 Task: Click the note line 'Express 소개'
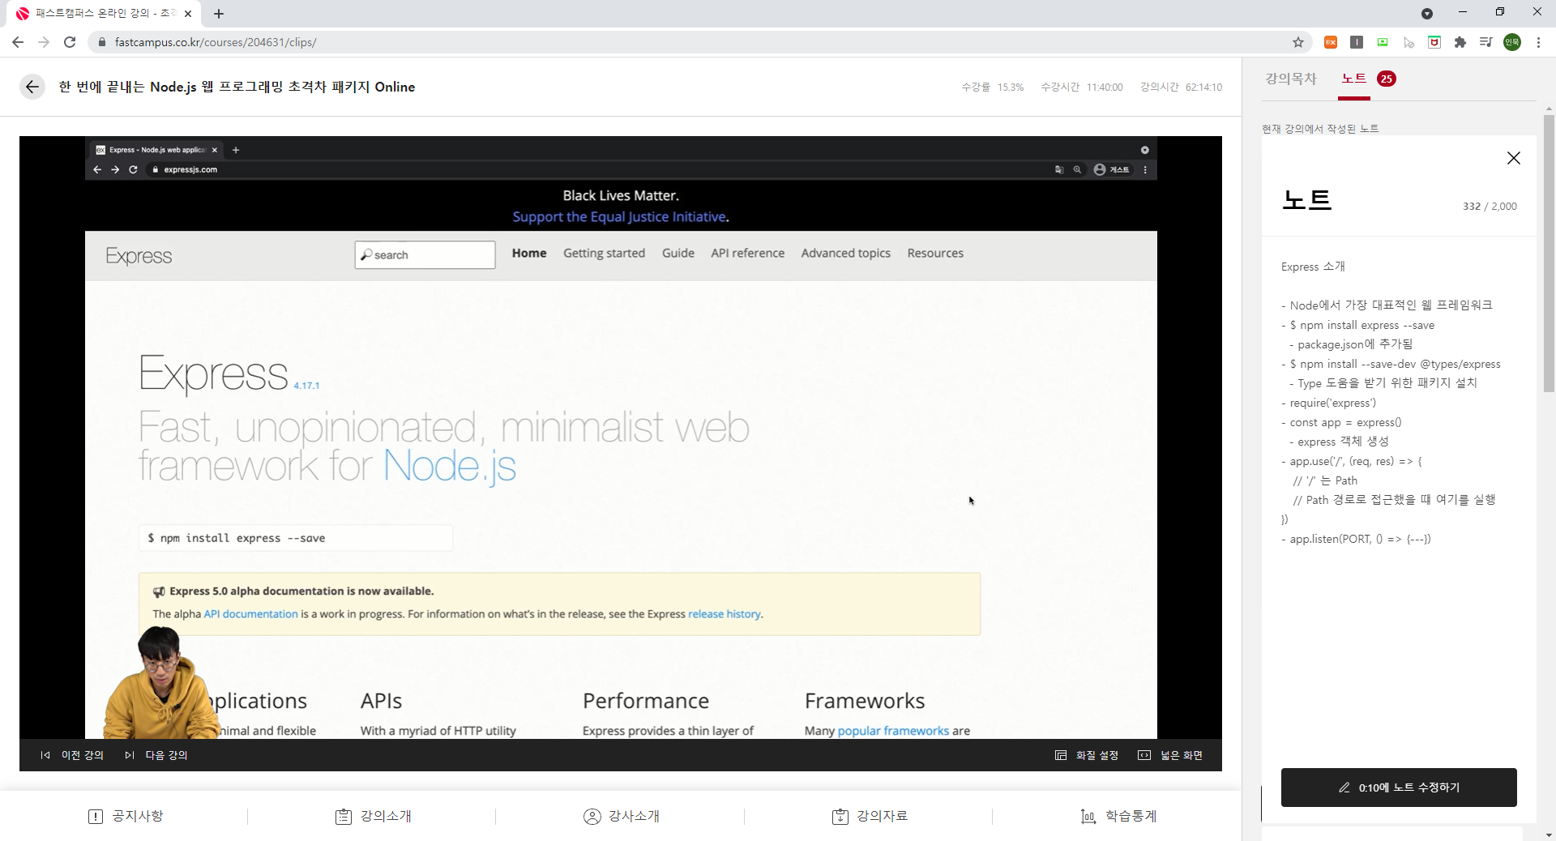(x=1313, y=267)
